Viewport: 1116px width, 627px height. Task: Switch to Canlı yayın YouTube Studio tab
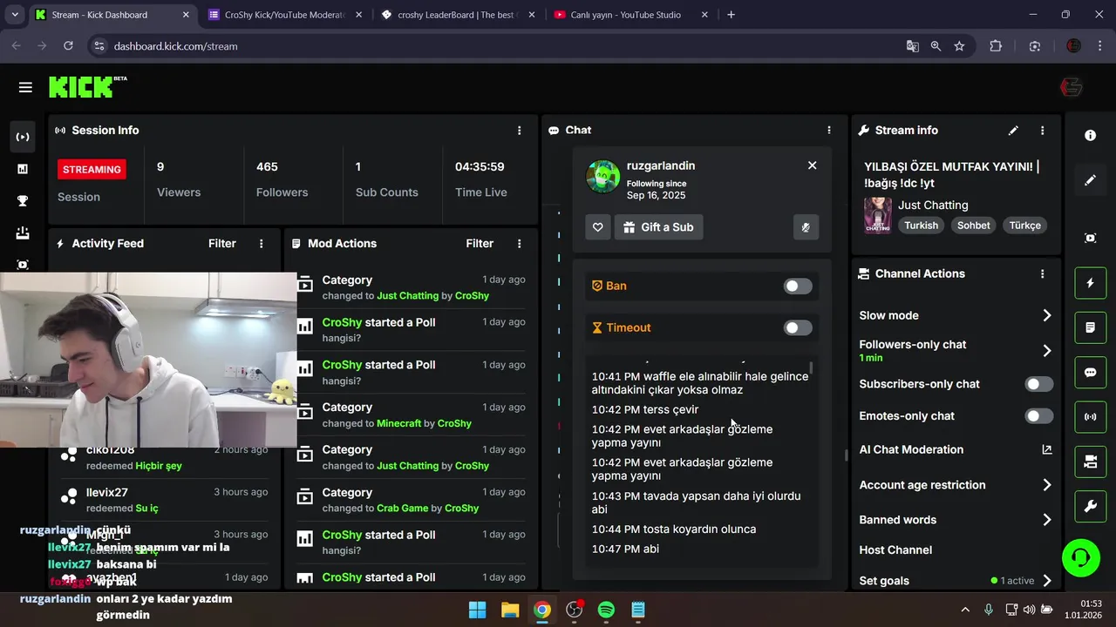tap(632, 15)
